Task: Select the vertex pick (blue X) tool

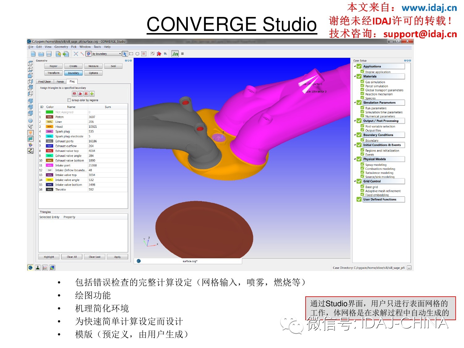Action: point(76,54)
